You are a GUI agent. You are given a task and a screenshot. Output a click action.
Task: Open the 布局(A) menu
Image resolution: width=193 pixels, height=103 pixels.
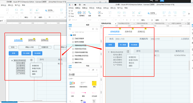pyautogui.click(x=99, y=8)
